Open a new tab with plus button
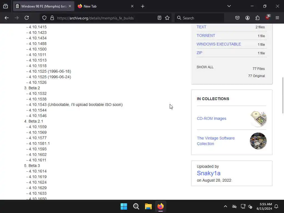Screen dimensions: 284x213 [143, 6]
